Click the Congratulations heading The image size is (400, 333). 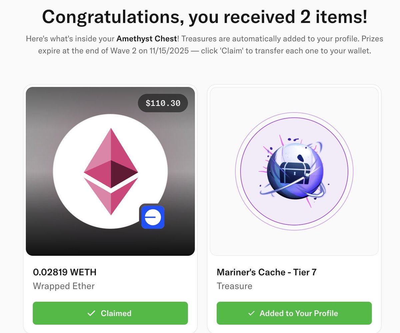click(205, 17)
